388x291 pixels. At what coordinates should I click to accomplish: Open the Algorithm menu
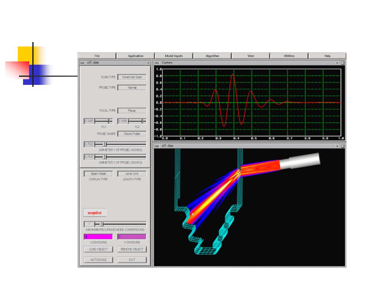click(x=212, y=56)
